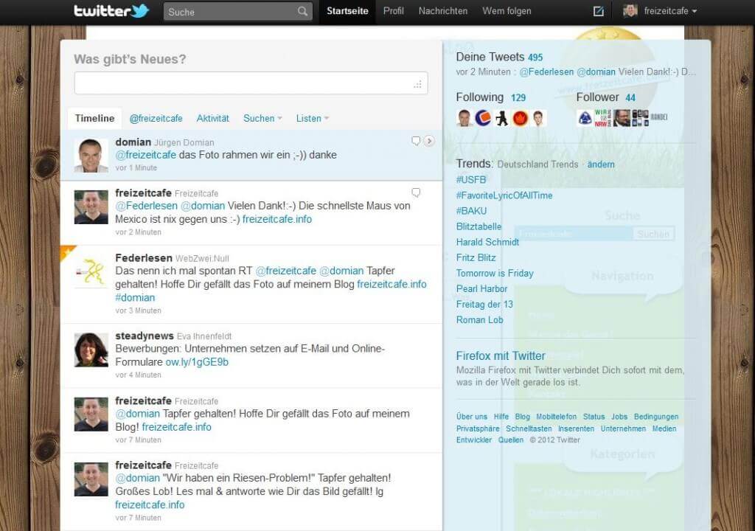
Task: Switch to the Timeline tab
Action: pos(94,119)
